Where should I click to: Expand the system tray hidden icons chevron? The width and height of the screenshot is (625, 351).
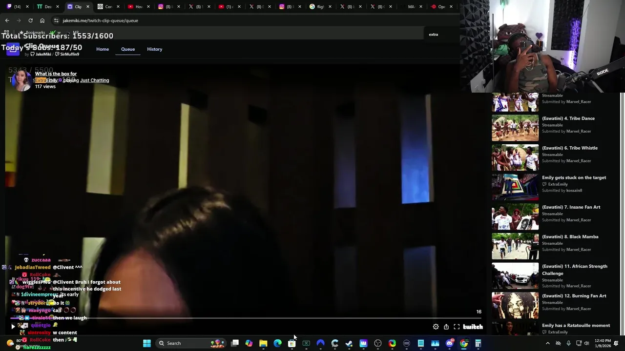(x=547, y=343)
